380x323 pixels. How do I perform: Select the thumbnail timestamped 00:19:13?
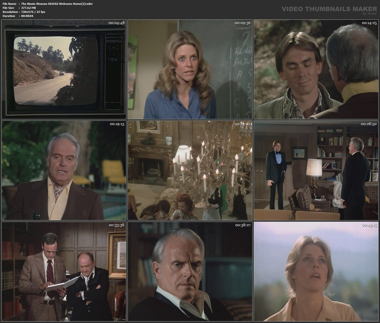pyautogui.click(x=64, y=170)
